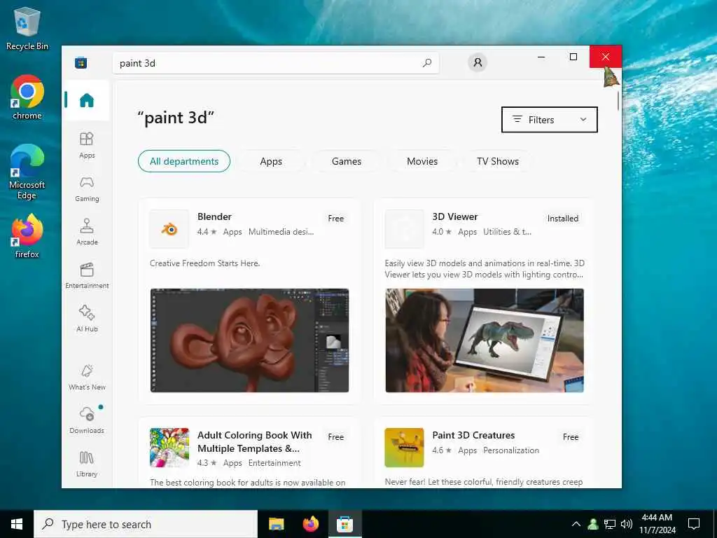This screenshot has width=717, height=538.
Task: Click the search magnifier icon
Action: (x=426, y=62)
